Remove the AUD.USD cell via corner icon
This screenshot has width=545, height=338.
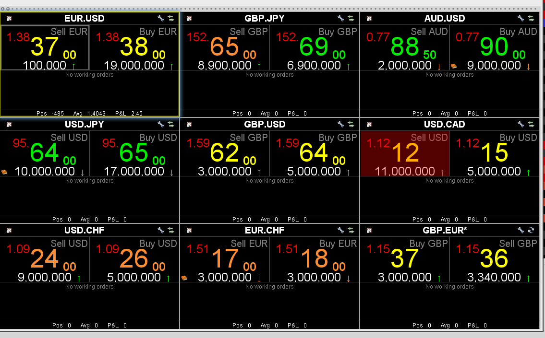(x=369, y=18)
